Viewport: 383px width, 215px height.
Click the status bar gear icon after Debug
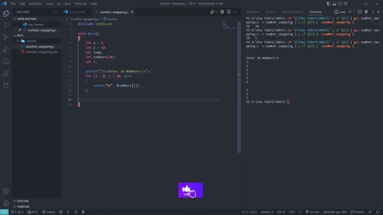coord(61,212)
